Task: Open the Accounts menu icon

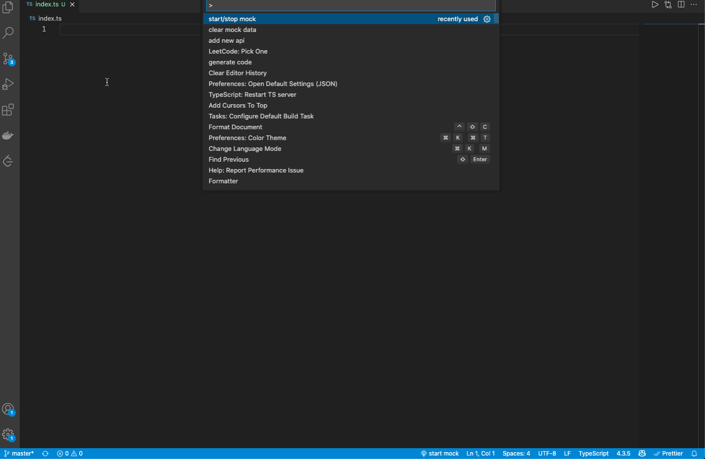Action: tap(8, 409)
